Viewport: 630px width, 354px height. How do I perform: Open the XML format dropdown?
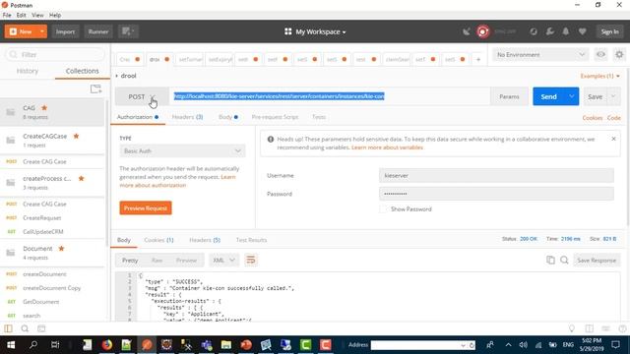tap(223, 260)
